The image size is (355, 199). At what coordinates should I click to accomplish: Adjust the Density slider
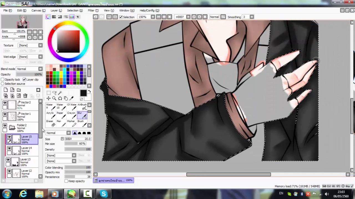coord(78,149)
